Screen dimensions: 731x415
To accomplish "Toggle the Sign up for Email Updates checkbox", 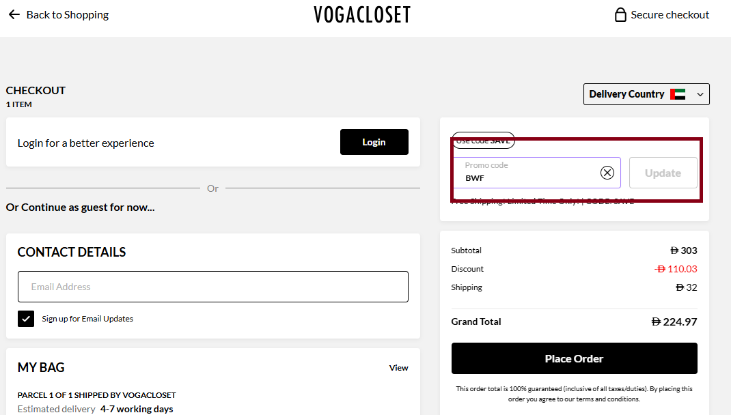I will pyautogui.click(x=25, y=318).
